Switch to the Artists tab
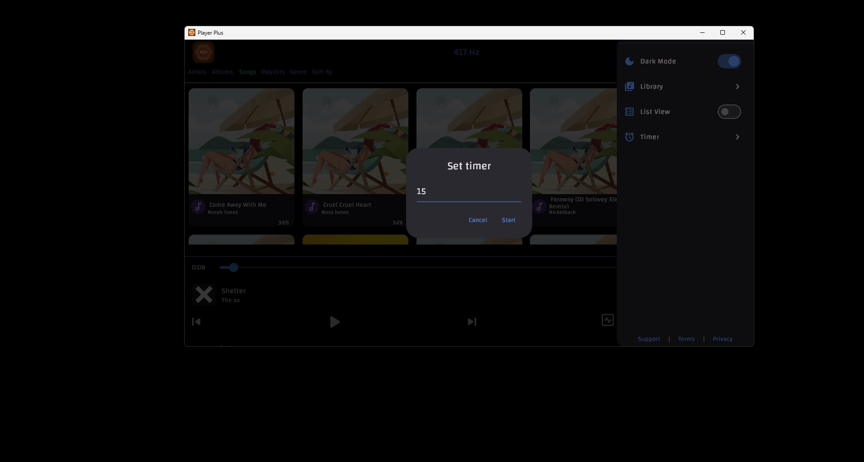This screenshot has height=462, width=864. pos(197,72)
